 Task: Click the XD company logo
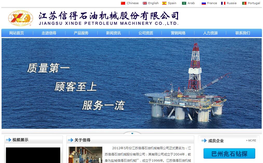pos(21,18)
